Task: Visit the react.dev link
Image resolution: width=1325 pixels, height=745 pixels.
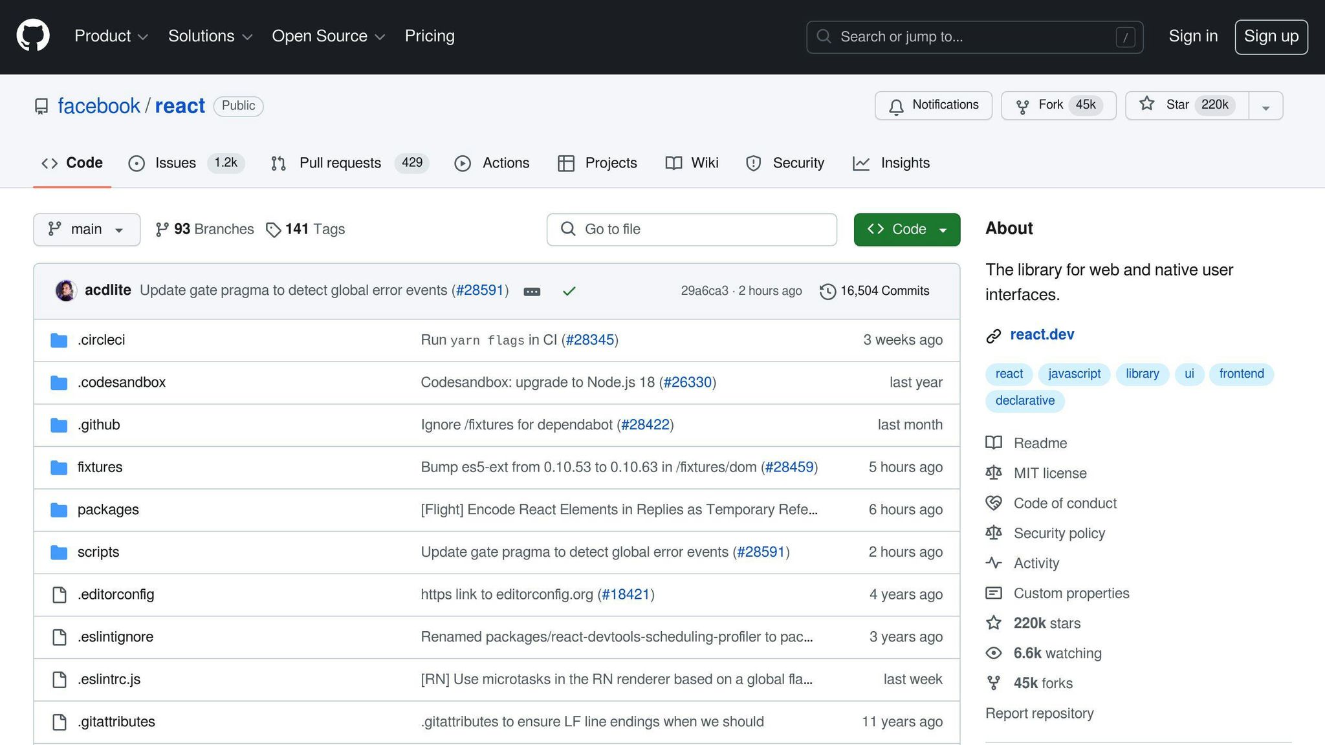Action: [x=1042, y=334]
